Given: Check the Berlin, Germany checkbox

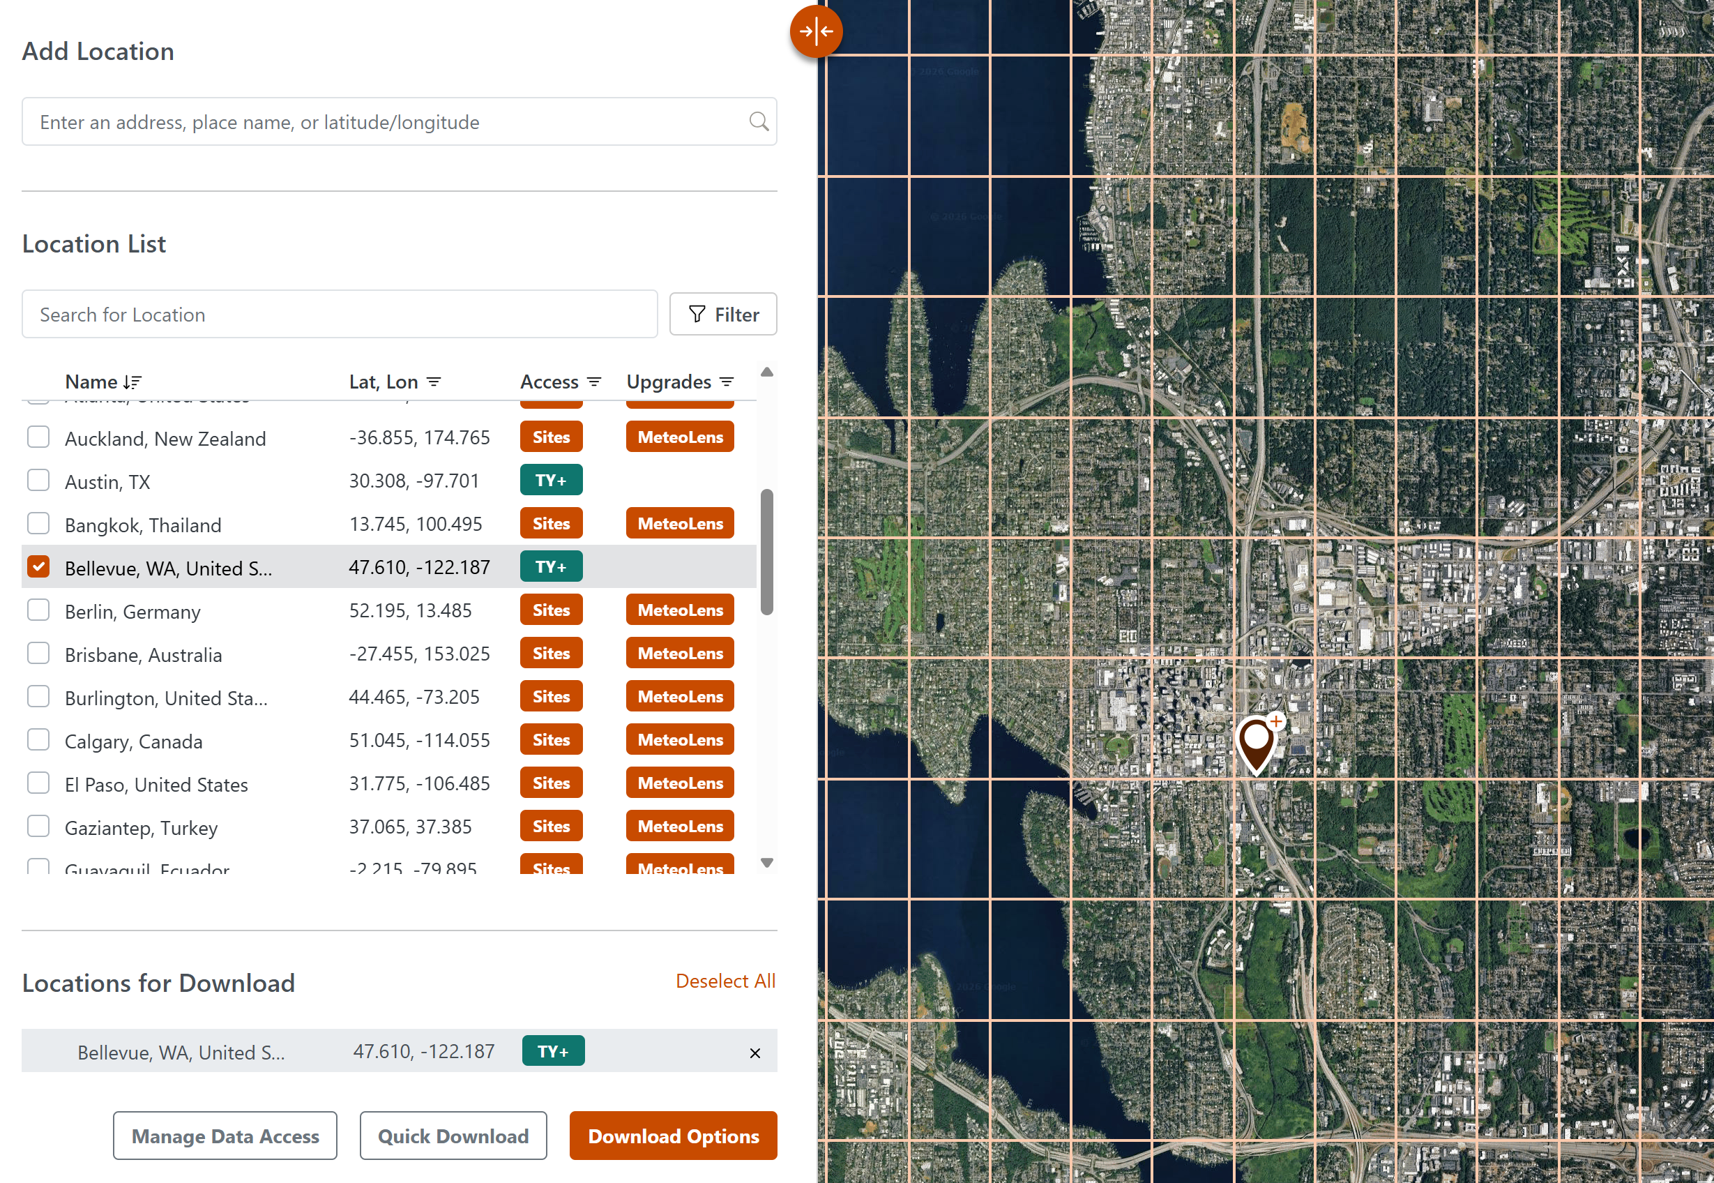Looking at the screenshot, I should 38,610.
